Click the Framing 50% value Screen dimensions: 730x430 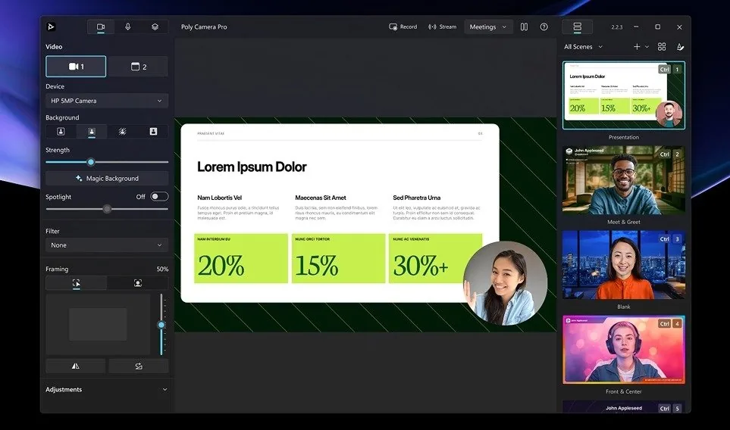(162, 270)
